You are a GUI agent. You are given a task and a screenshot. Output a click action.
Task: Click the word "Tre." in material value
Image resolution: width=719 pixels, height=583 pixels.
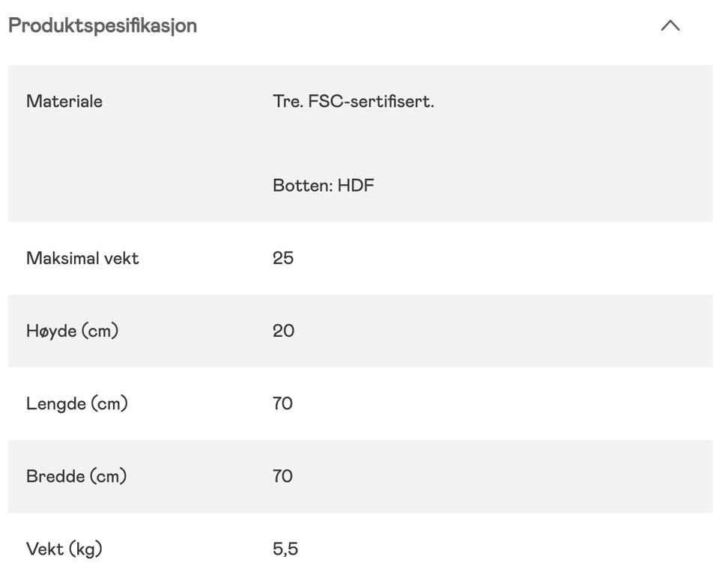[288, 101]
